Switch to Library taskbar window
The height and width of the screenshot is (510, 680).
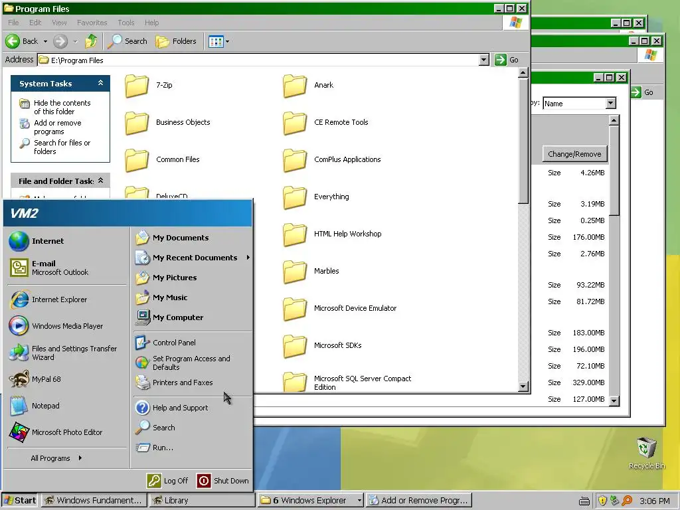point(201,501)
